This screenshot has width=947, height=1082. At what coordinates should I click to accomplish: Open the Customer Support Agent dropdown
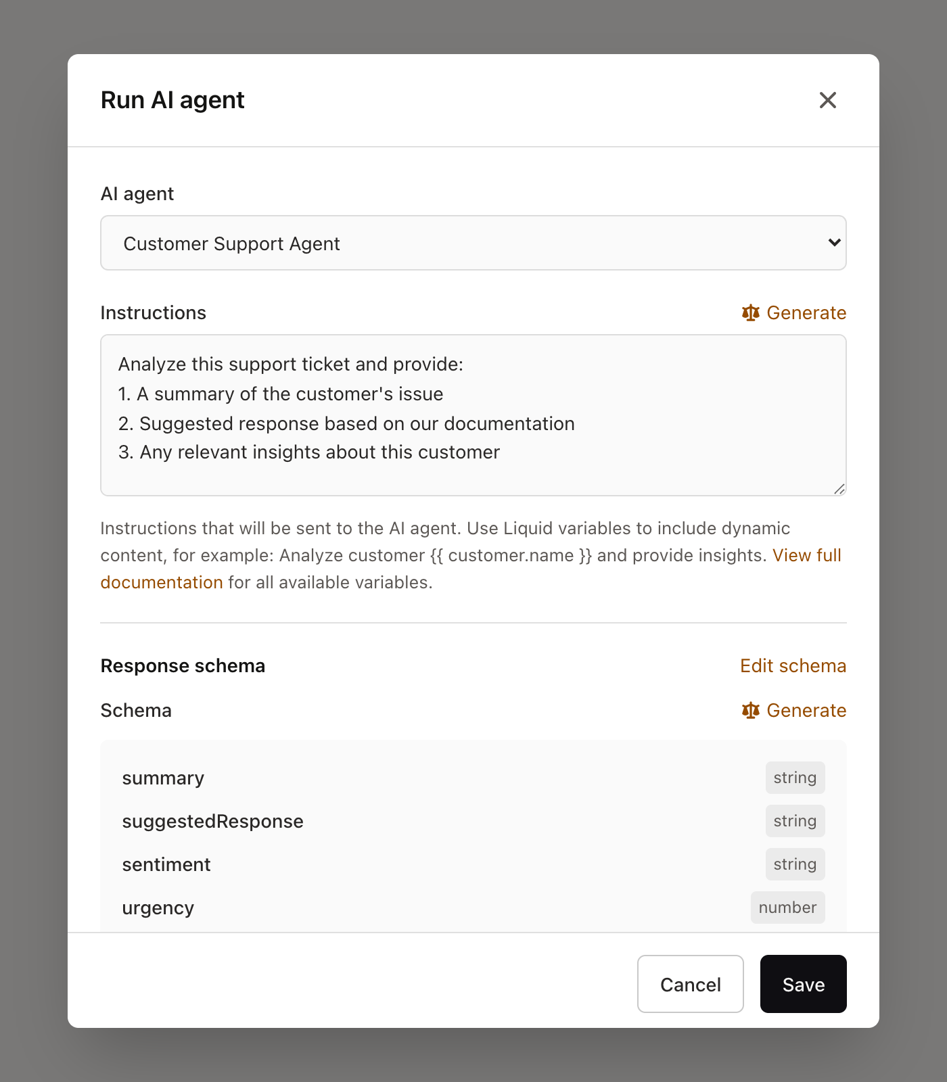[473, 242]
